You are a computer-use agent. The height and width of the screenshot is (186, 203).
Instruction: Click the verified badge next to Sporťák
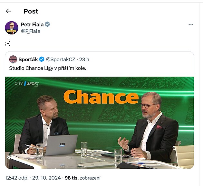[42, 60]
